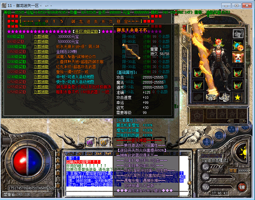Image resolution: width=255 pixels, height=200 pixels.
Task: Click the Wgt weight progress bar
Action: click(x=222, y=187)
